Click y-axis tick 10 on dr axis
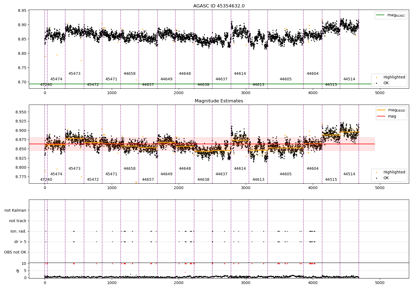Viewport: 413px width, 289px height. [x=24, y=263]
